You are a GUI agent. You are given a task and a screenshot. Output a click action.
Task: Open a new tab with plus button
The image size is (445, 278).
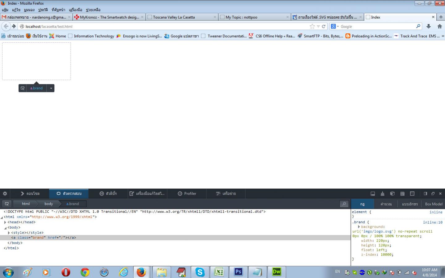pyautogui.click(x=441, y=17)
